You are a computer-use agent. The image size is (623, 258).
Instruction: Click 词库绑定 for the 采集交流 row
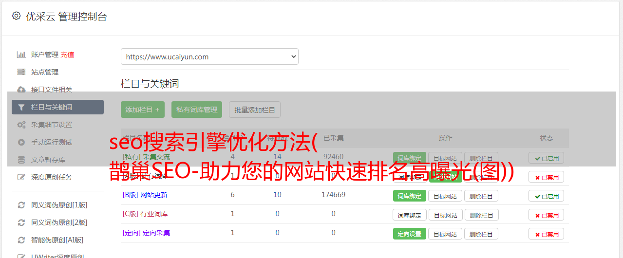click(x=410, y=158)
